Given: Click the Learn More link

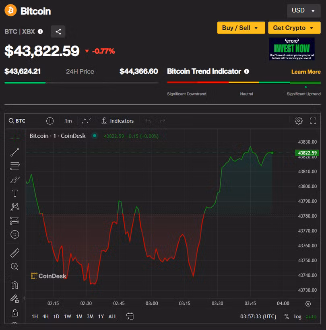Looking at the screenshot, I should click(306, 72).
